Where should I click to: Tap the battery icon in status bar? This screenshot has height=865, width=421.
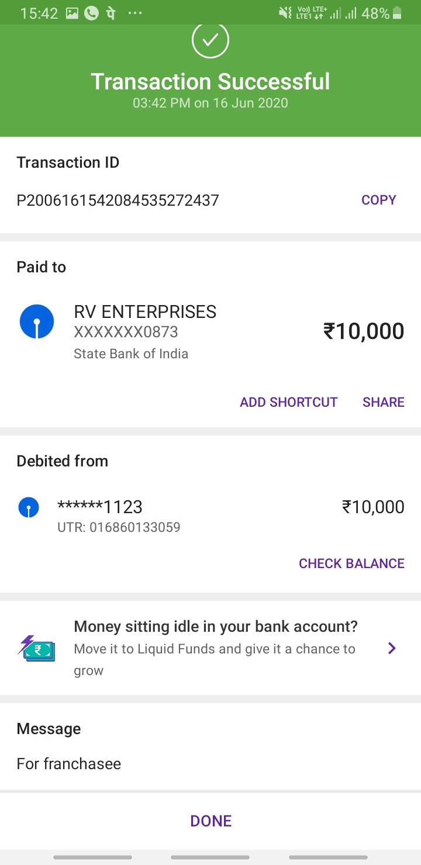(398, 13)
